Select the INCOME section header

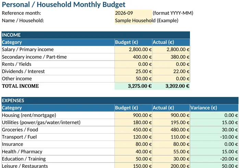(96, 35)
